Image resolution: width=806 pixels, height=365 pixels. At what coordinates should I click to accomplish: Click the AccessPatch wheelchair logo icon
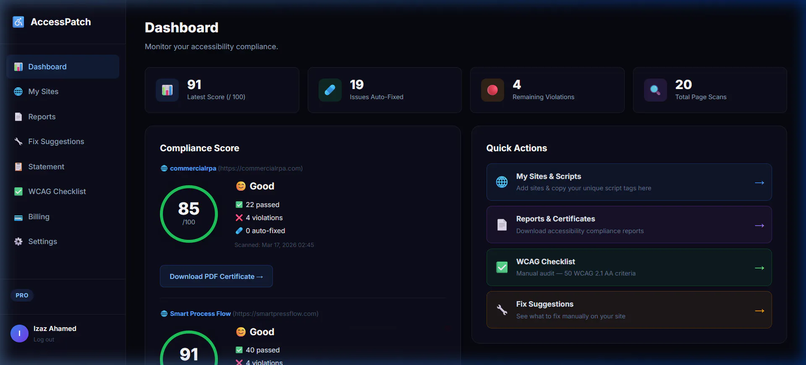point(18,22)
